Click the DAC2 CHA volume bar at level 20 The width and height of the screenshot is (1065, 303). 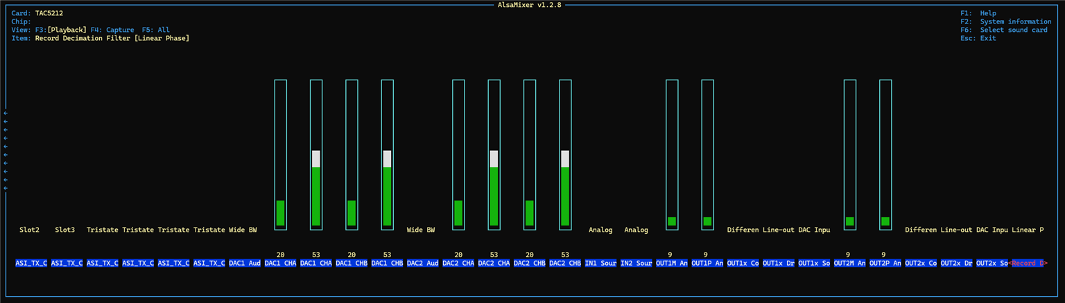[458, 154]
